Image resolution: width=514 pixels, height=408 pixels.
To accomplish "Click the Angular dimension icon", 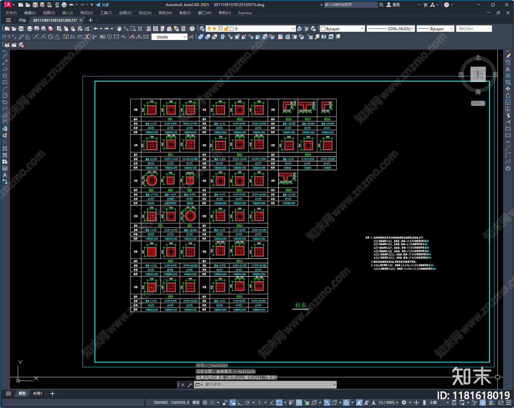I will 57,37.
